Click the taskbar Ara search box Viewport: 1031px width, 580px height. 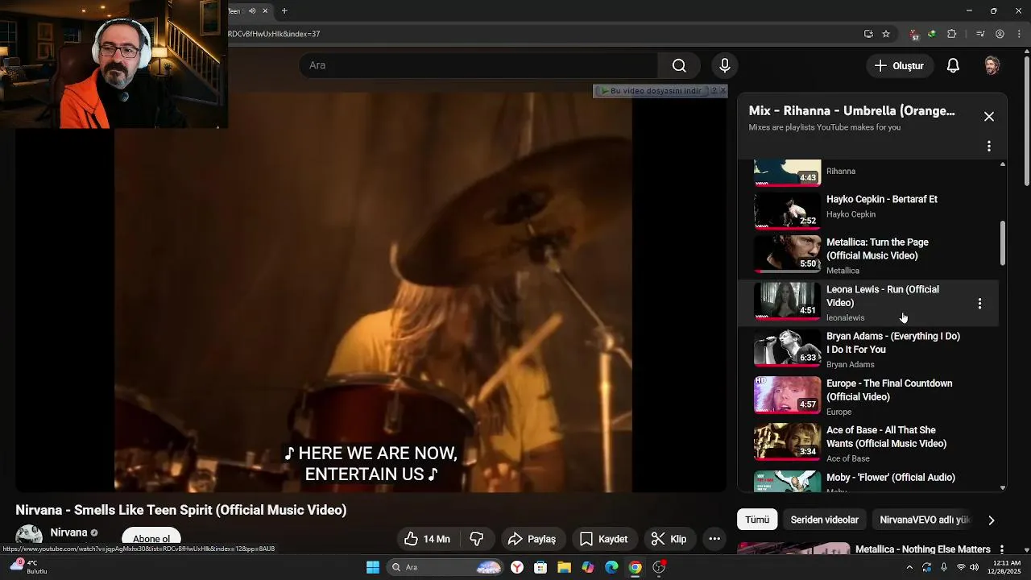[445, 567]
